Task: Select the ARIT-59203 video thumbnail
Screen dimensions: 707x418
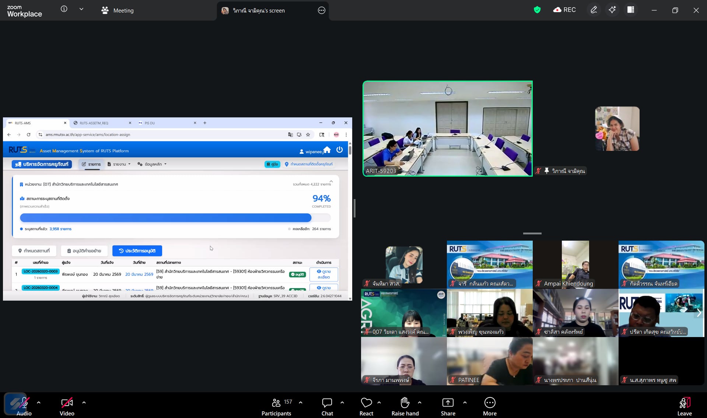Action: click(x=447, y=128)
